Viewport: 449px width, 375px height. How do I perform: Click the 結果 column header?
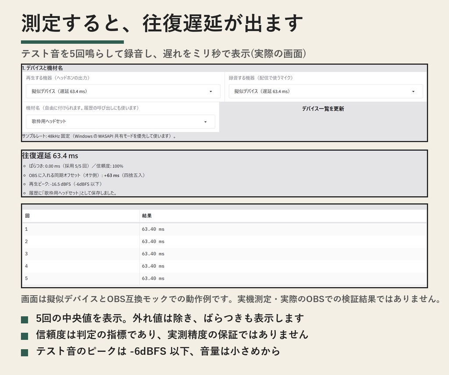[146, 216]
